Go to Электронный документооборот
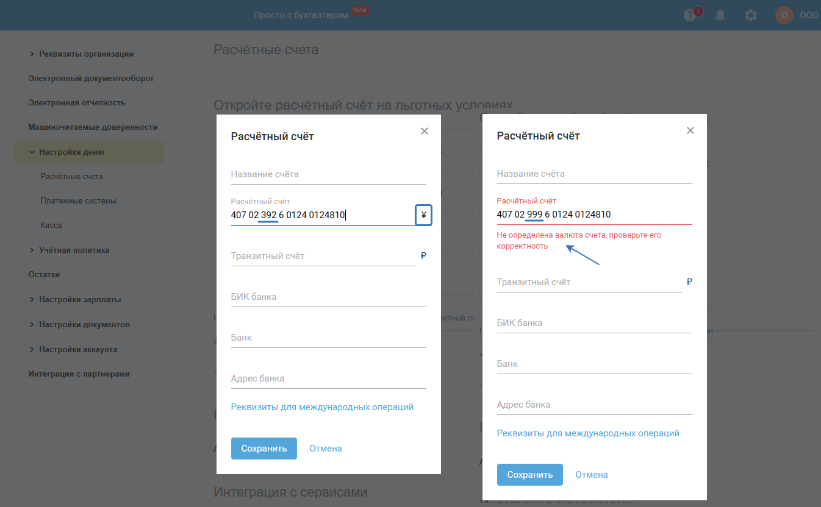This screenshot has height=507, width=821. [91, 78]
